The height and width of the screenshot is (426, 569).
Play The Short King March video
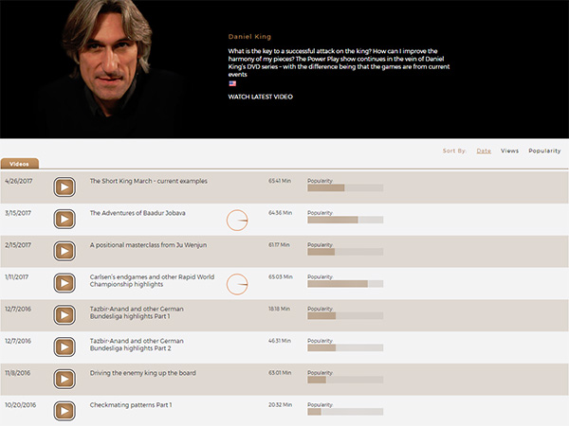(64, 186)
